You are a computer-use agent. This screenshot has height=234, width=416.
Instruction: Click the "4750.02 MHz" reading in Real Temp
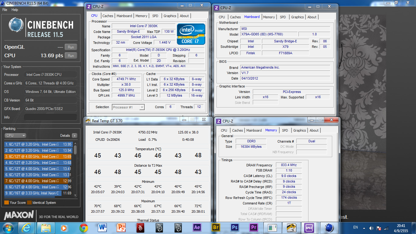[x=148, y=133]
